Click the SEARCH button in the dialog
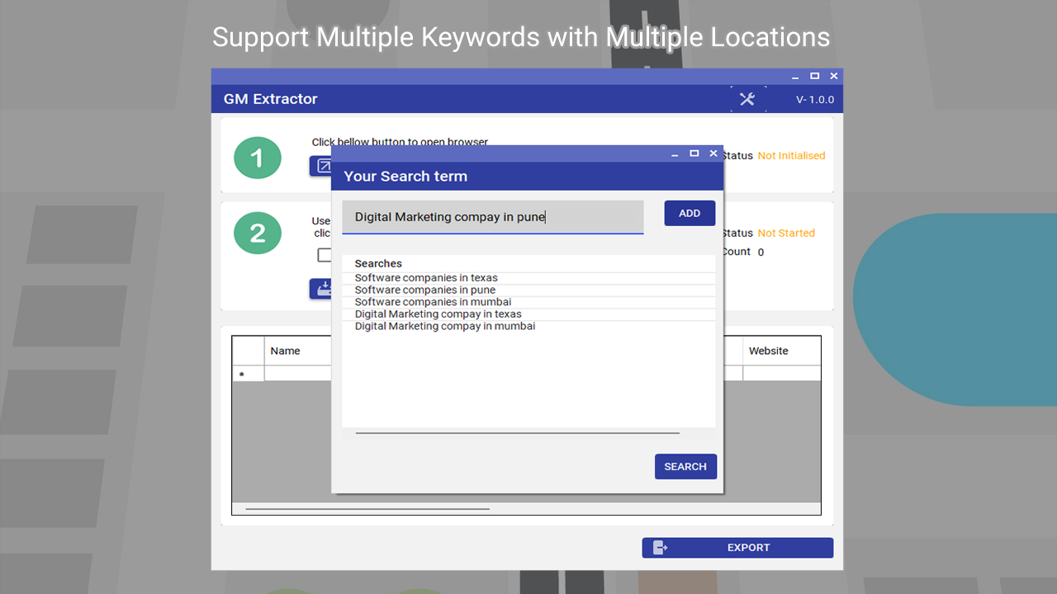The width and height of the screenshot is (1057, 594). pyautogui.click(x=685, y=466)
